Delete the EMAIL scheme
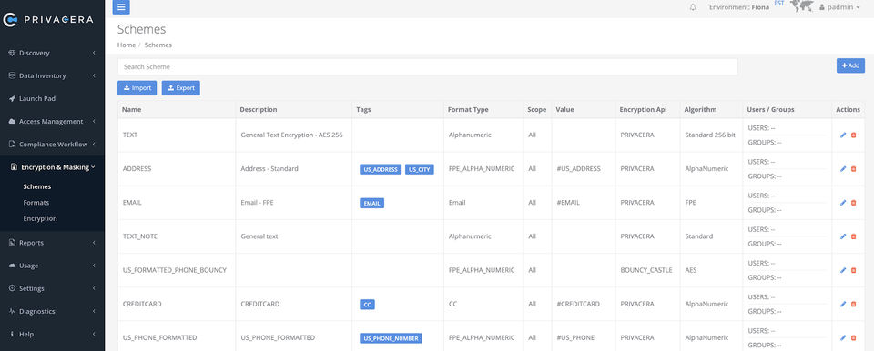Image resolution: width=874 pixels, height=351 pixels. point(853,203)
